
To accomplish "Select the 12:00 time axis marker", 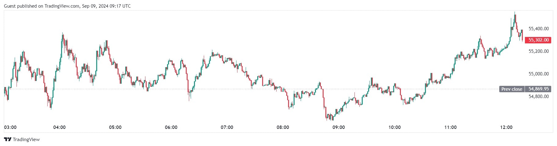I will click(x=507, y=127).
